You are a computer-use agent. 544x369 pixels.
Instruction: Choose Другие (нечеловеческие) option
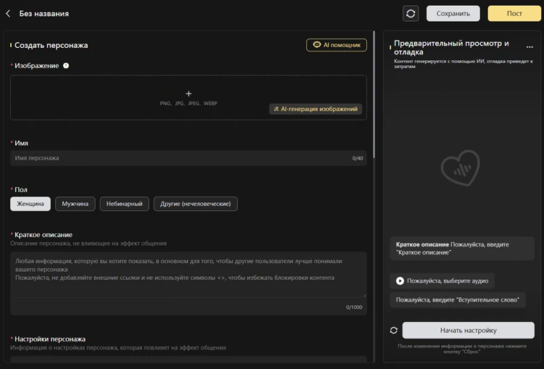point(195,204)
